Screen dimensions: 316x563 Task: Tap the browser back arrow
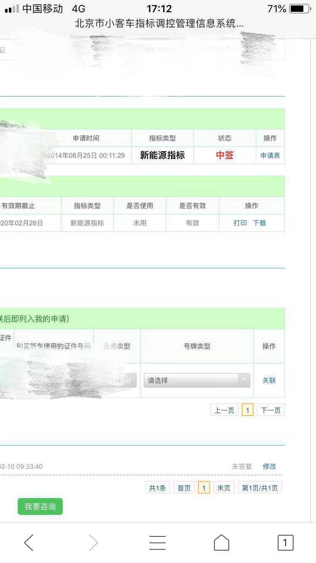click(29, 543)
